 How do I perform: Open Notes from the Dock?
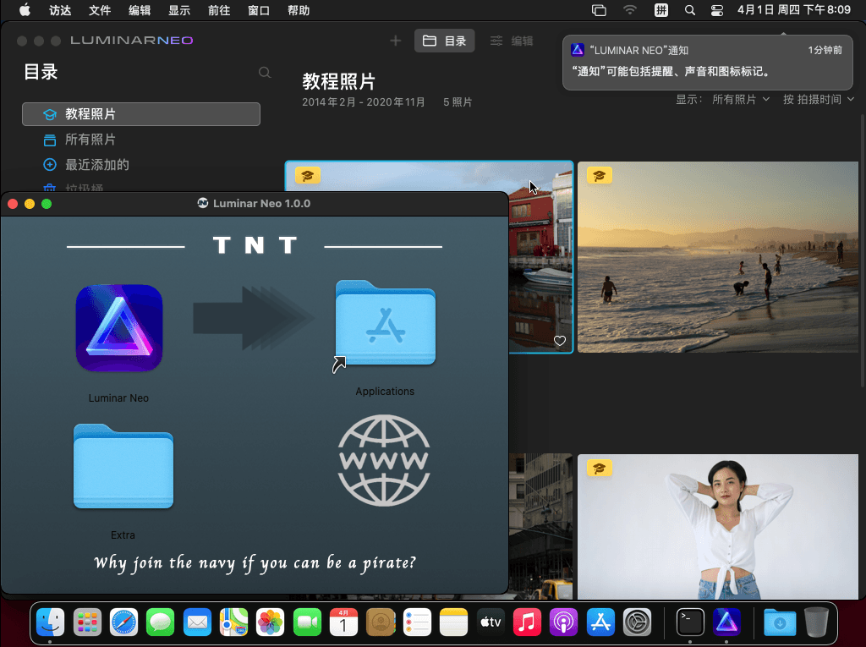tap(453, 622)
